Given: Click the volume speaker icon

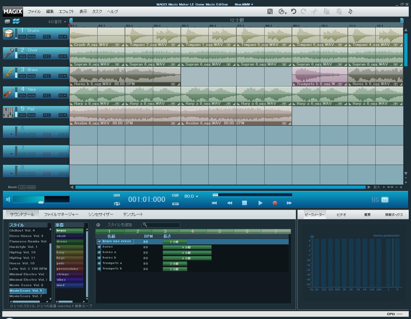Looking at the screenshot, I should click(x=8, y=199).
